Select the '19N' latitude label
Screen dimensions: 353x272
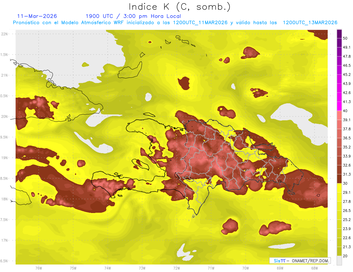(x=4, y=158)
